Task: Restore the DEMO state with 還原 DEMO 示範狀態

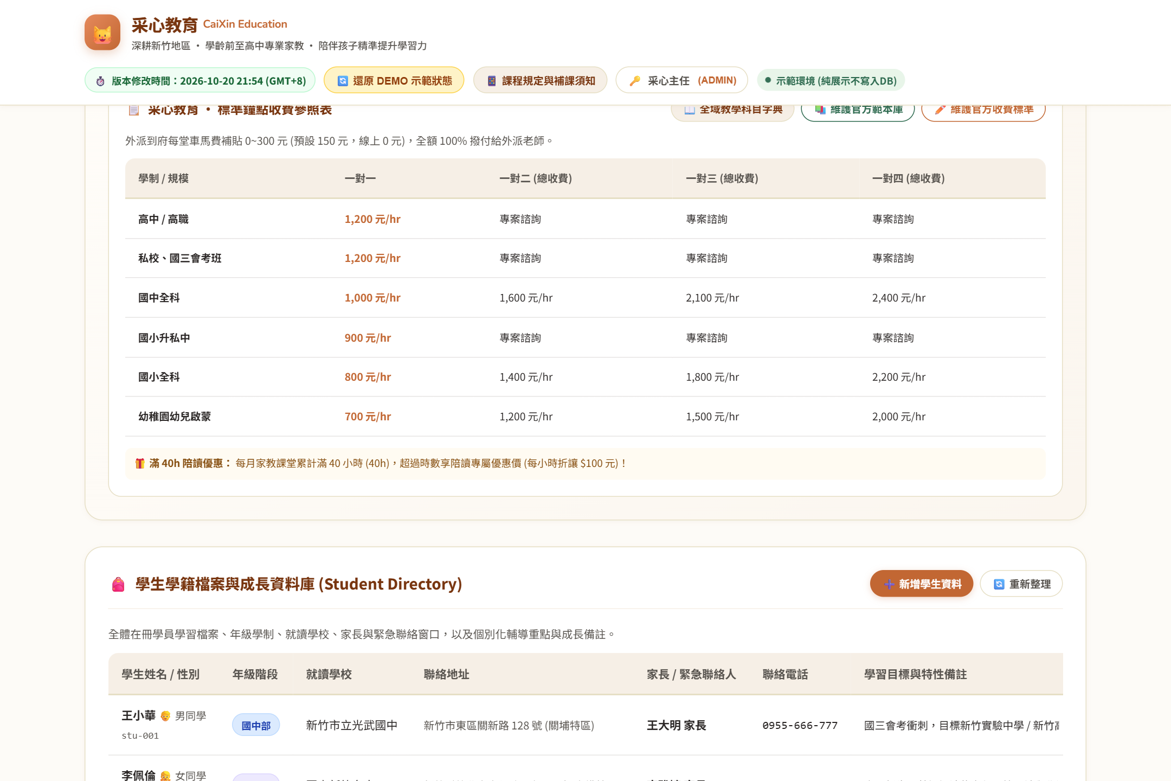Action: (x=394, y=80)
